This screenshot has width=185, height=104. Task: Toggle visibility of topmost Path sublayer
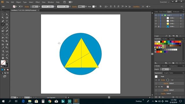click(156, 18)
